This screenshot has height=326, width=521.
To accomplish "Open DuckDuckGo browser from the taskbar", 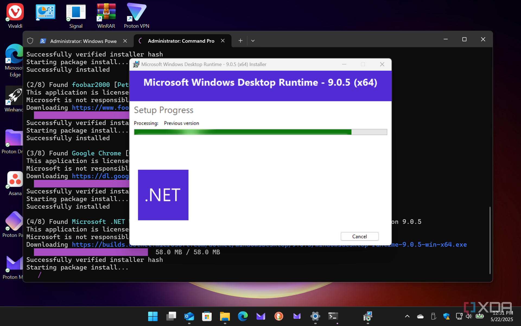I will click(279, 316).
